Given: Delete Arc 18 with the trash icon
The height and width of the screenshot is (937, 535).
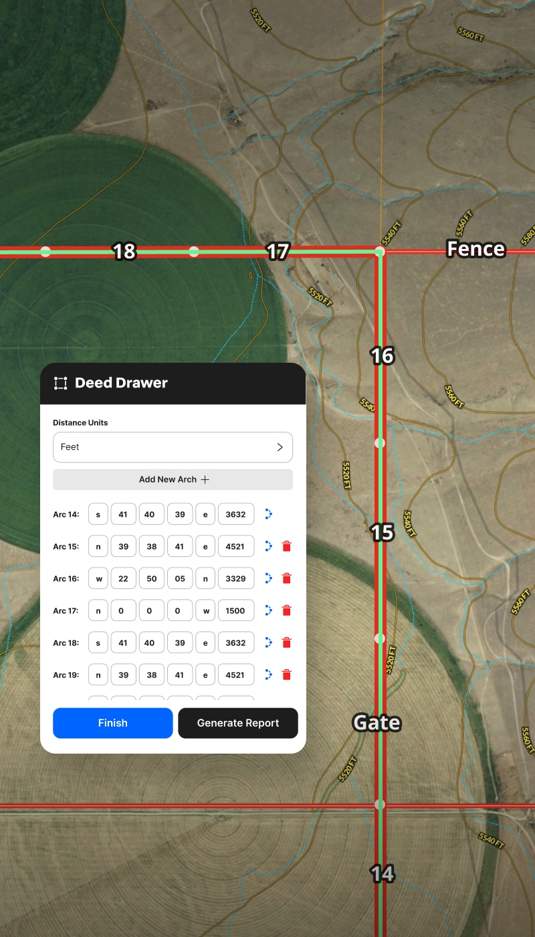Looking at the screenshot, I should point(287,643).
